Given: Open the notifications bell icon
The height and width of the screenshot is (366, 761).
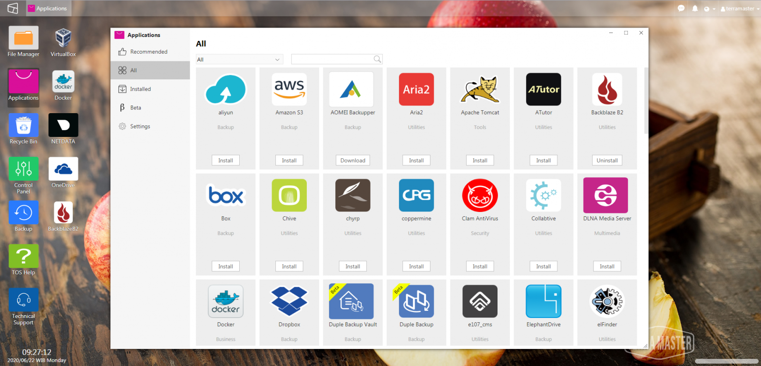Looking at the screenshot, I should (695, 9).
